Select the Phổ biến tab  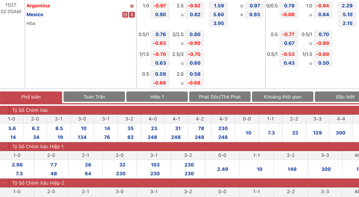pos(31,97)
